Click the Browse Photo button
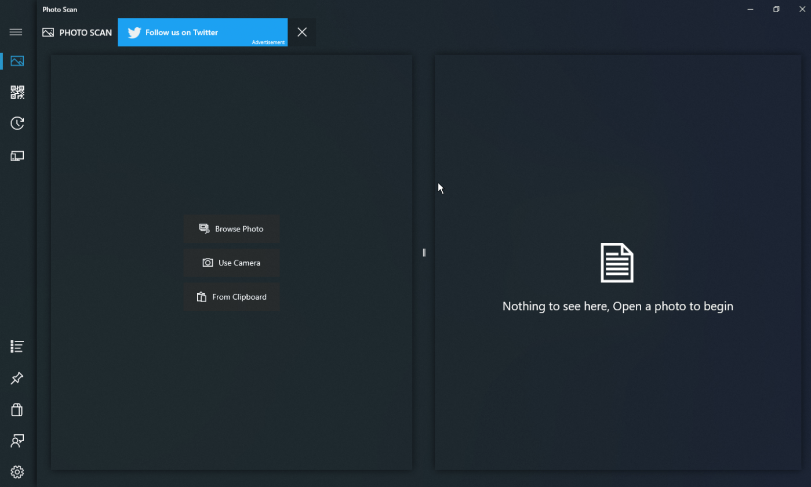This screenshot has width=811, height=487. [231, 228]
